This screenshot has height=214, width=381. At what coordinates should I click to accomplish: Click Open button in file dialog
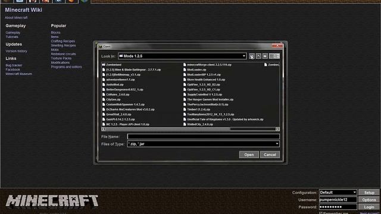coord(249,155)
